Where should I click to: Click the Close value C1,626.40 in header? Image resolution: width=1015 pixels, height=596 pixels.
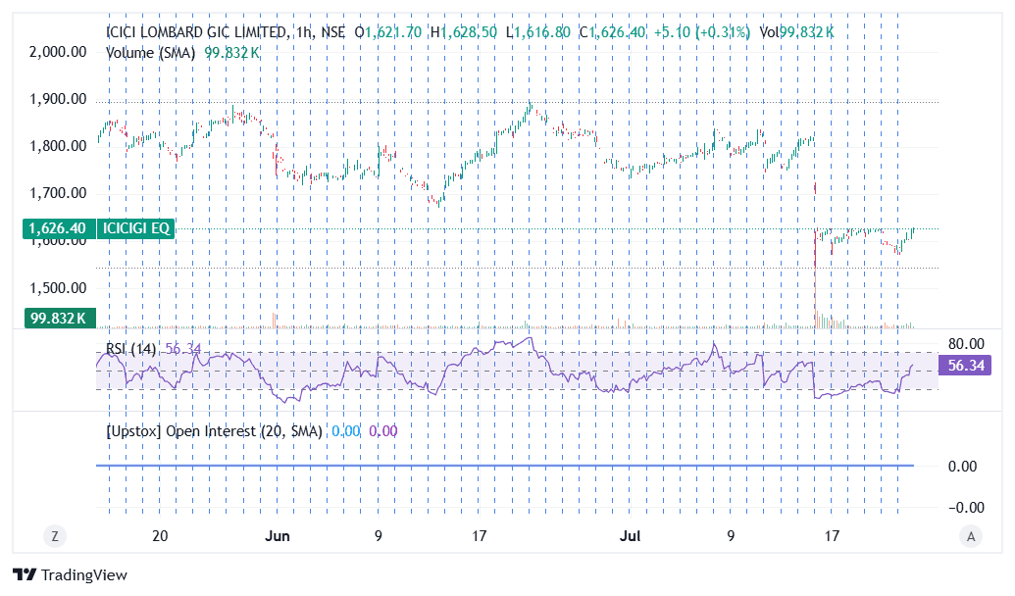tap(612, 31)
